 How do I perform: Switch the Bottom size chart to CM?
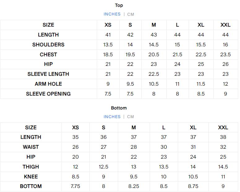point(131,117)
